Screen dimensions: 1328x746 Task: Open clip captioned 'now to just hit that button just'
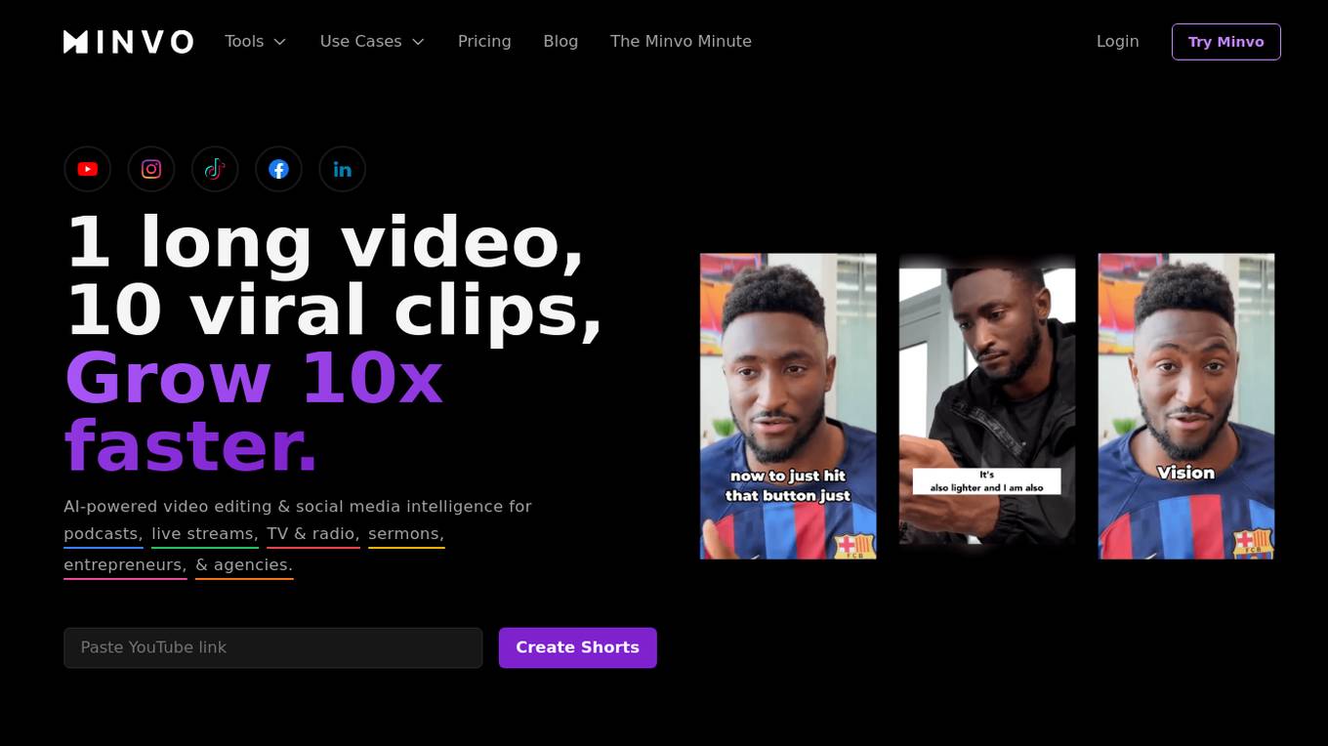pos(788,406)
